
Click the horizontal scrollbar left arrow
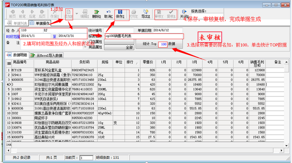8,150
